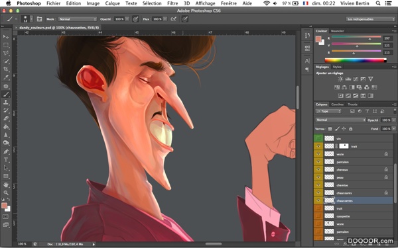Viewport: 398px width, 248px height.
Task: Select the Eyedropper tool
Action: pyautogui.click(x=6, y=77)
